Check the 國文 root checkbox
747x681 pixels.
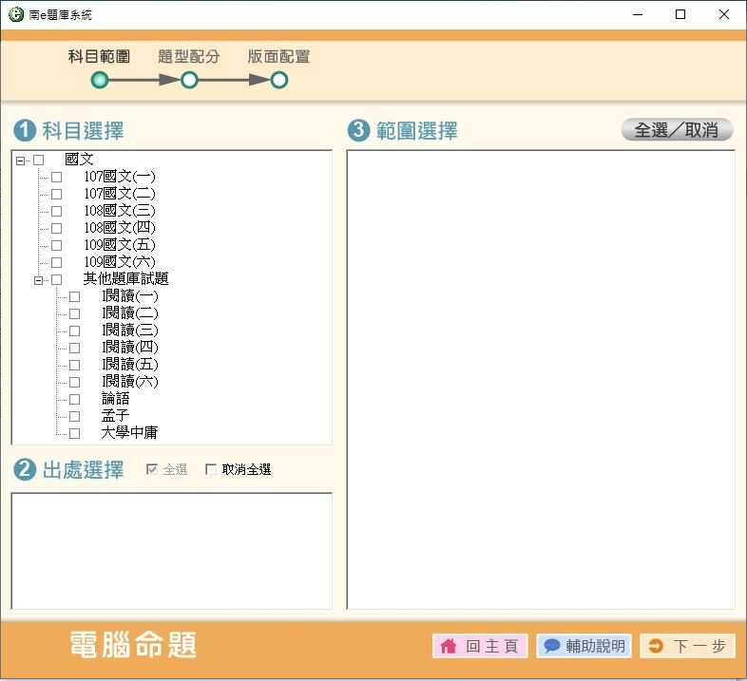point(39,160)
